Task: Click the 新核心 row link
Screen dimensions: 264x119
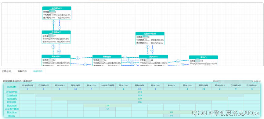Action: pos(12,116)
